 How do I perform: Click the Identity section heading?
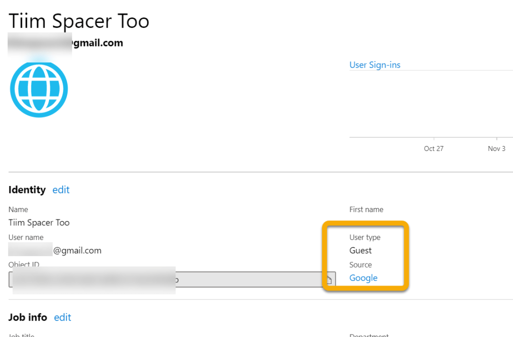[x=27, y=190]
